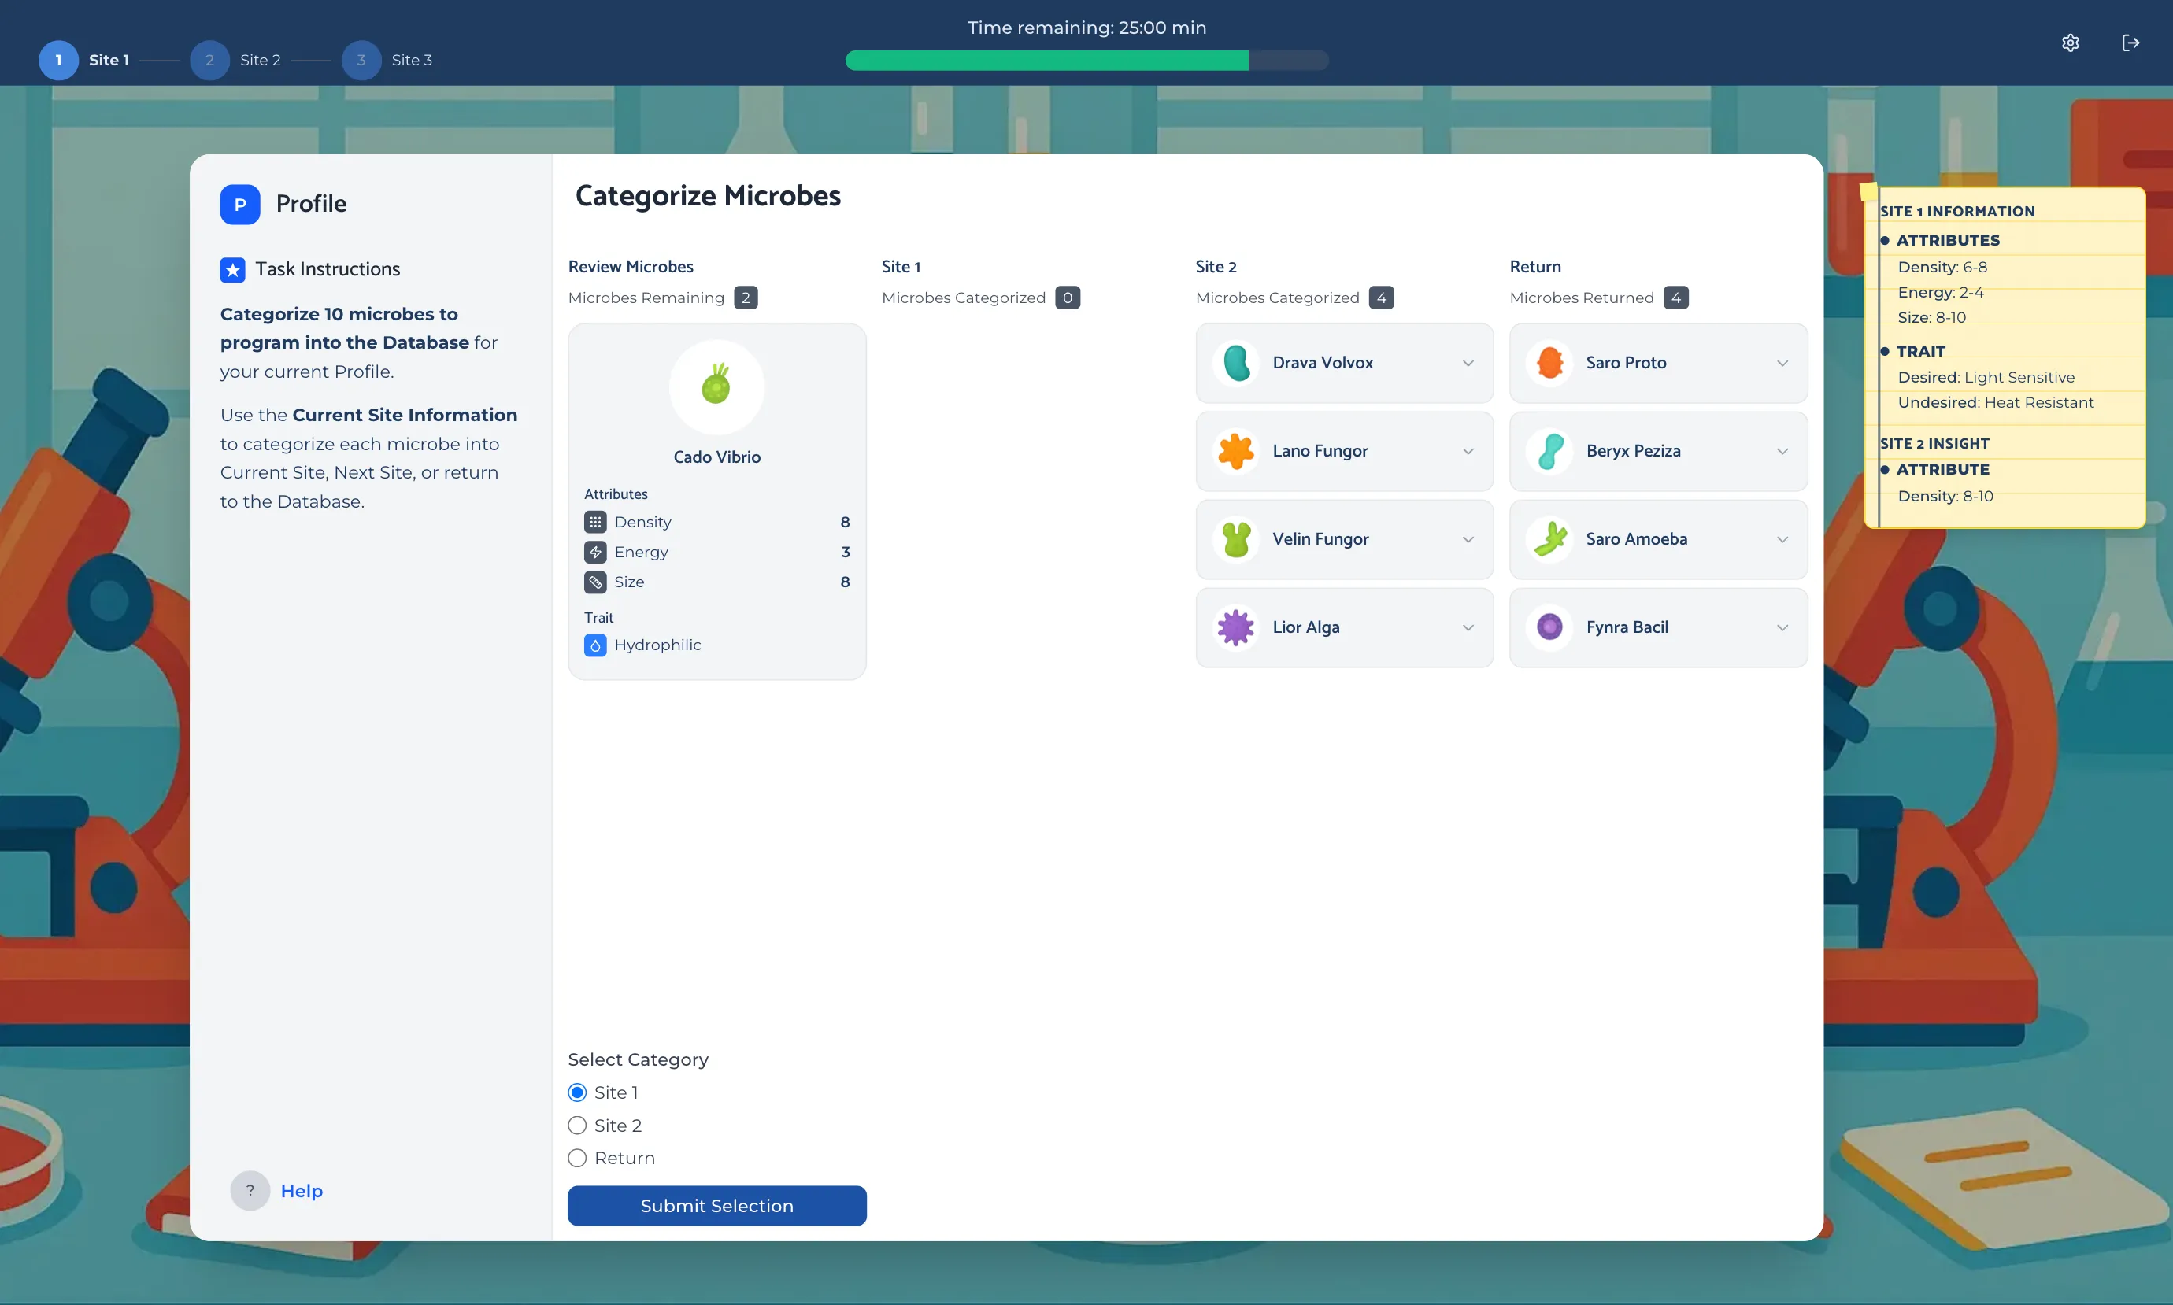Click 'Density: 8-10' under Site 2 Insight

pyautogui.click(x=1945, y=496)
